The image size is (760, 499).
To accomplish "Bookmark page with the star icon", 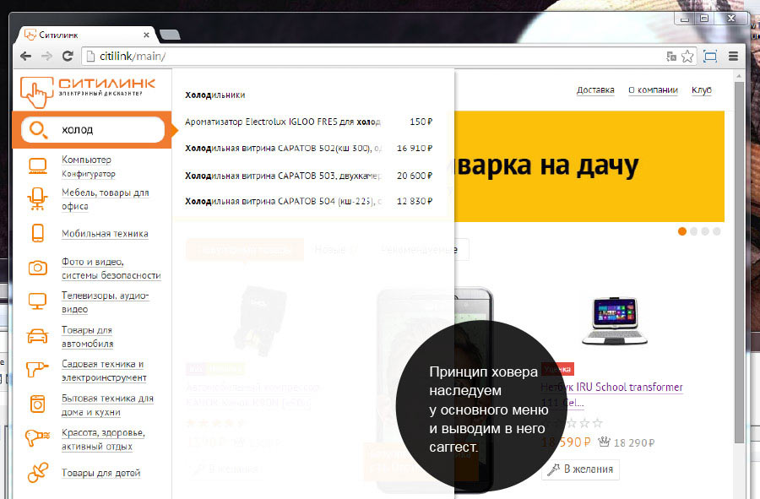I will click(687, 57).
